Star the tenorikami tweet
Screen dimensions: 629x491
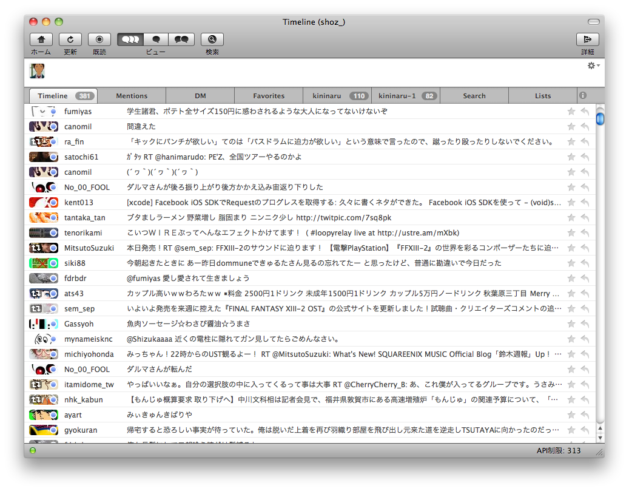point(571,233)
